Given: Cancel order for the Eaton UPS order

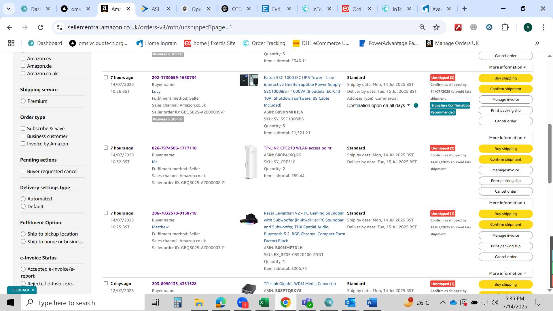Looking at the screenshot, I should [x=505, y=121].
